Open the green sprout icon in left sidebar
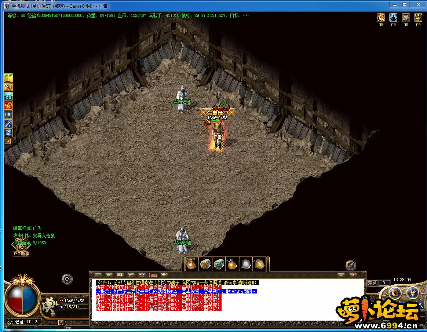The width and height of the screenshot is (427, 332). [8, 78]
